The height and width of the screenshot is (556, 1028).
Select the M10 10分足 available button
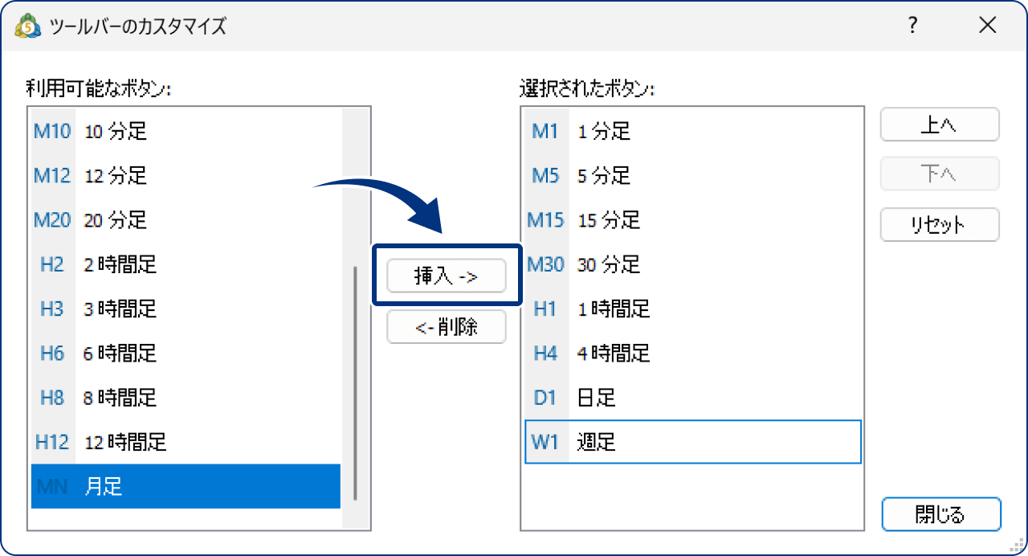click(x=161, y=132)
